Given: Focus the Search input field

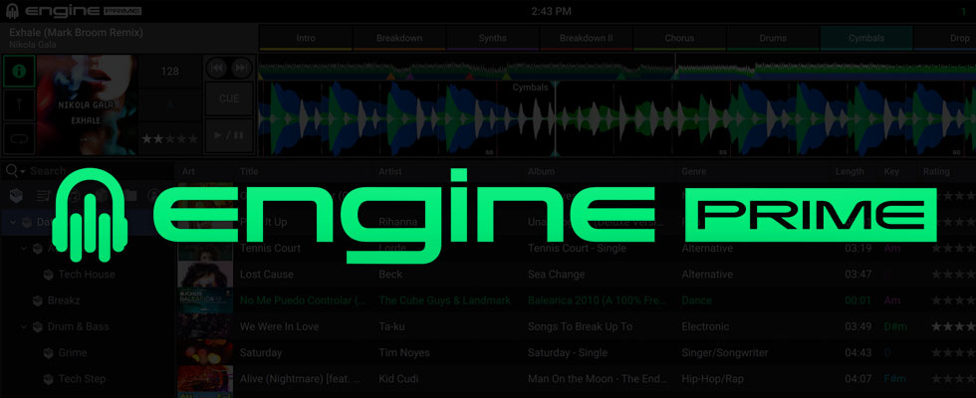Looking at the screenshot, I should pyautogui.click(x=100, y=171).
